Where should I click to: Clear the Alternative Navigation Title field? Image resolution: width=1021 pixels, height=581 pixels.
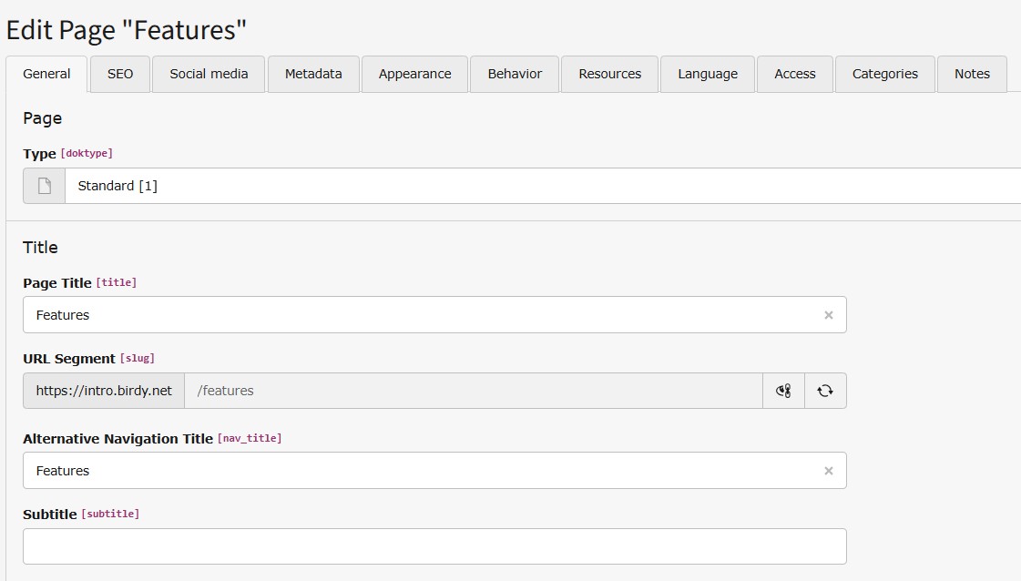click(x=828, y=471)
